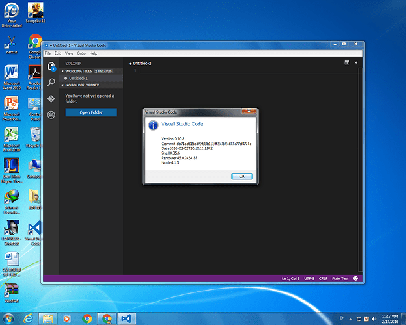Viewport: 406px width, 325px height.
Task: Open the Songoku 13 desktop icon
Action: [36, 12]
